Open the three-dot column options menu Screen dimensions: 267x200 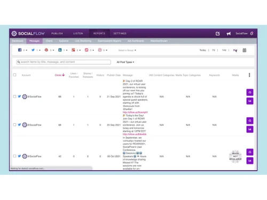(249, 75)
